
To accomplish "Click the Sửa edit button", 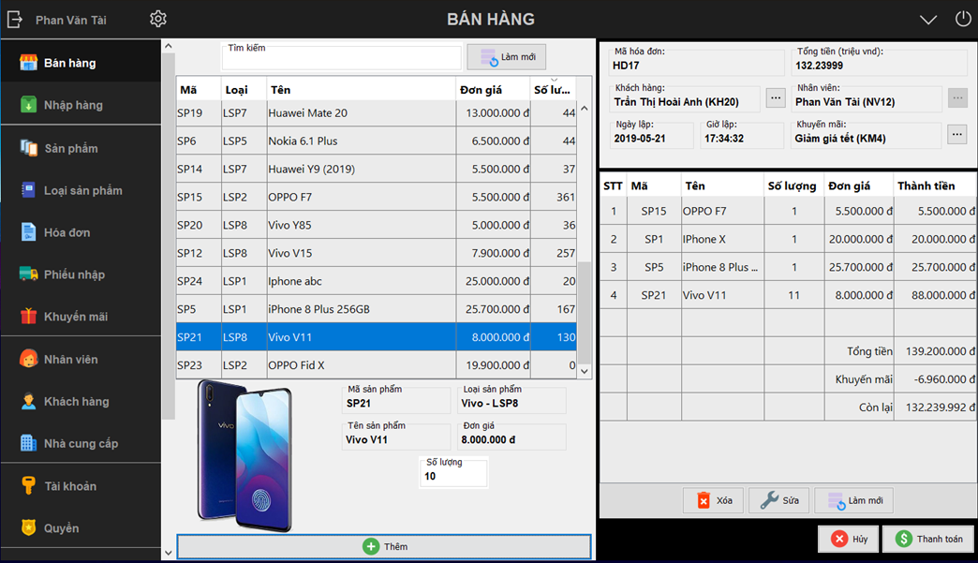I will click(x=779, y=500).
